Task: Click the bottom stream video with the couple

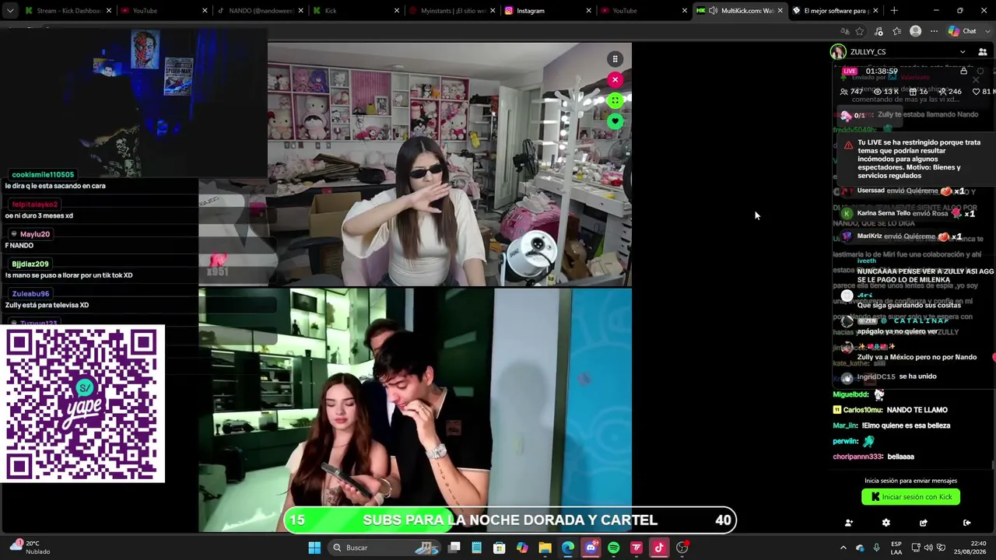Action: [x=415, y=410]
